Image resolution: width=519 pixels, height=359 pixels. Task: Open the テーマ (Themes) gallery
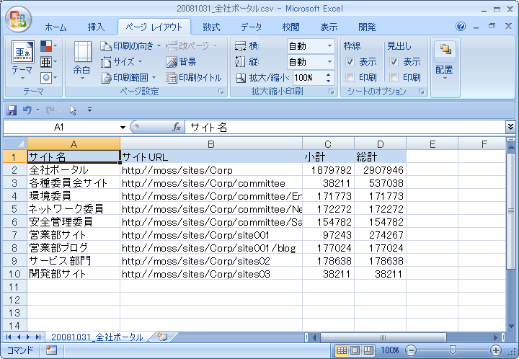22,61
